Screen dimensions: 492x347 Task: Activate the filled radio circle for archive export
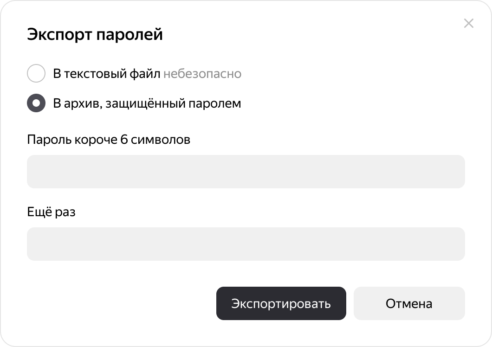(x=36, y=103)
